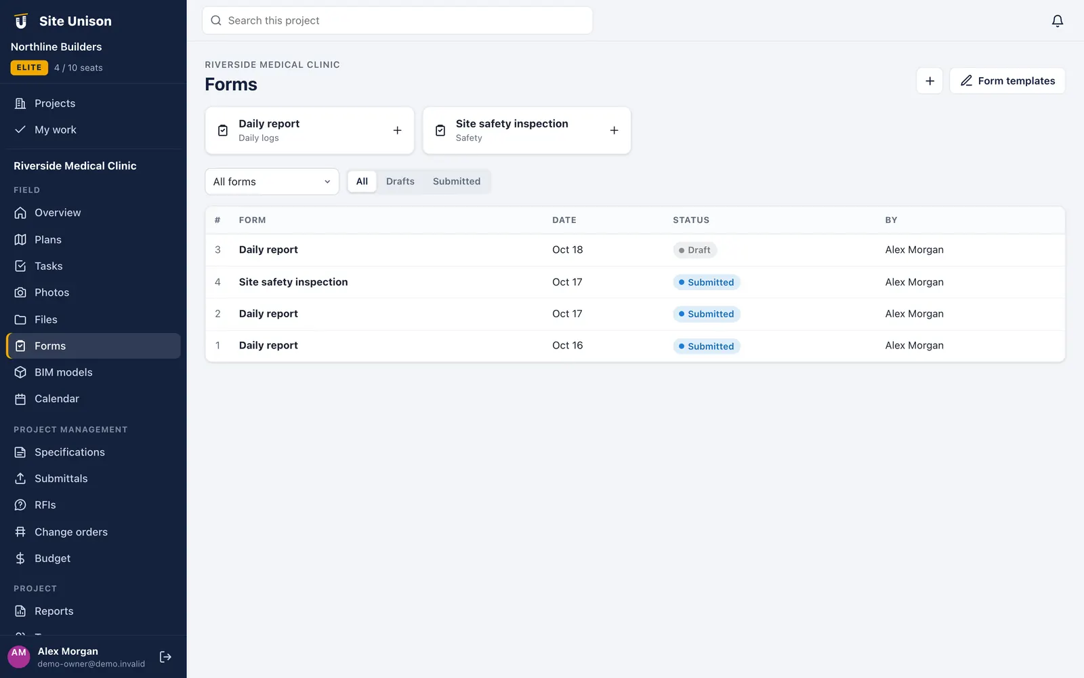Click the DATE column header

564,220
